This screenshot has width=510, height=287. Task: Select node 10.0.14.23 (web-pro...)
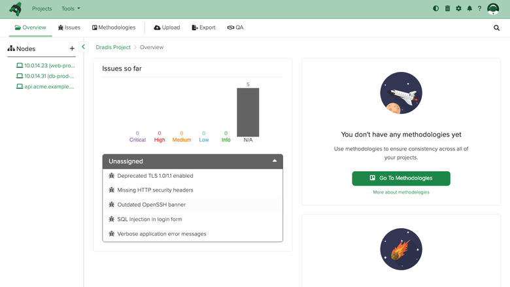coord(46,65)
